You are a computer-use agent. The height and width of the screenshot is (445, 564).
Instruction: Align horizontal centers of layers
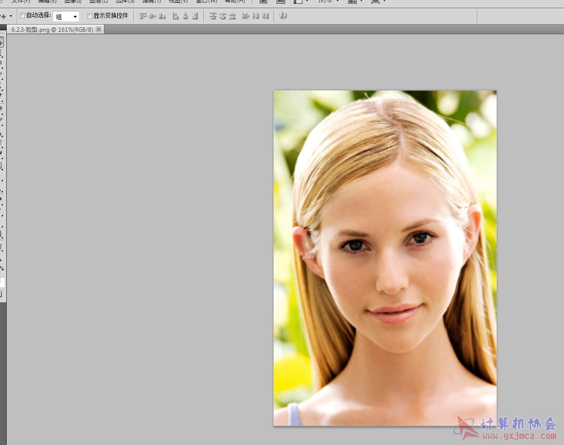(185, 16)
